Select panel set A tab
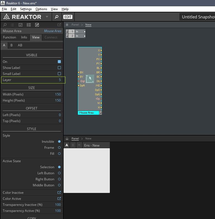Image resolution: width=215 pixels, height=219 pixels. [4, 45]
